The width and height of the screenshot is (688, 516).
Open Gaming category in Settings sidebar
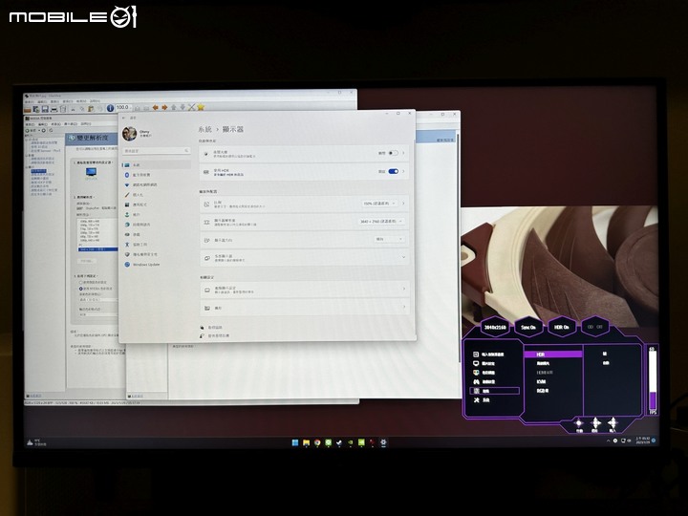pos(156,235)
